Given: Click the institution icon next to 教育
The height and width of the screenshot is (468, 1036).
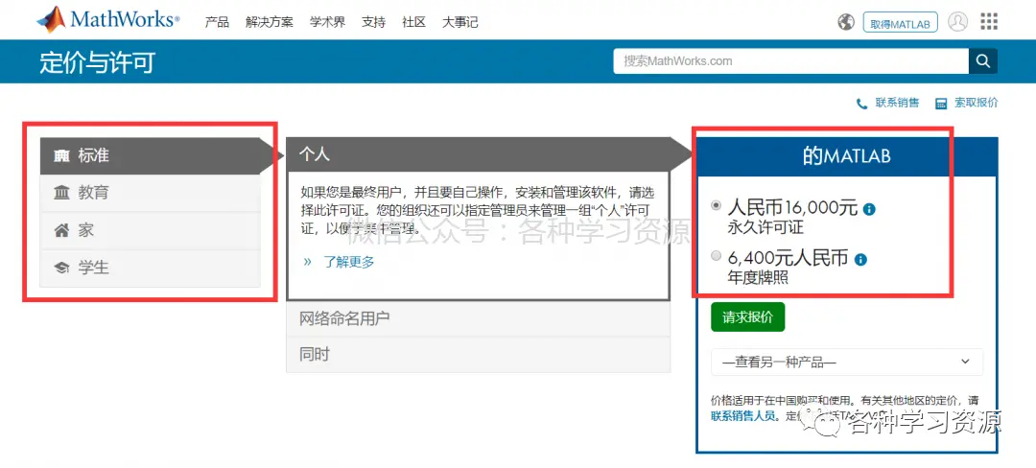Looking at the screenshot, I should point(61,194).
